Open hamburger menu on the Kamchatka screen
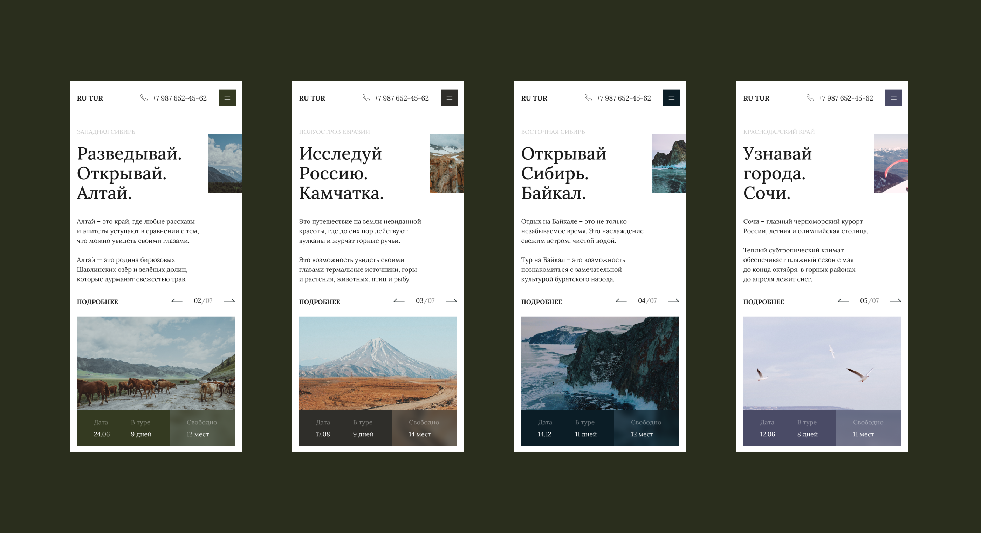The width and height of the screenshot is (981, 533). coord(449,98)
